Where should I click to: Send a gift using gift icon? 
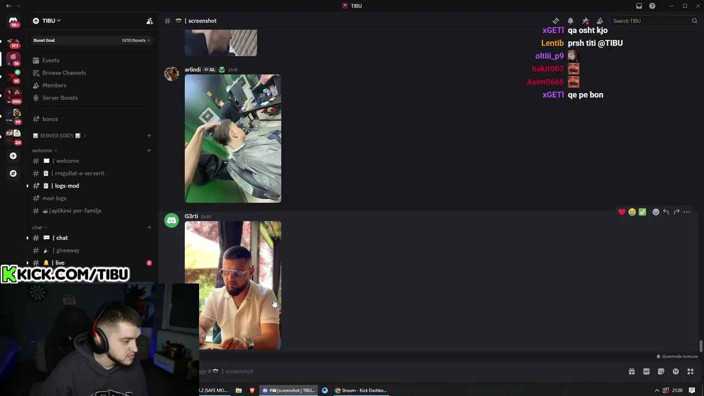click(631, 371)
